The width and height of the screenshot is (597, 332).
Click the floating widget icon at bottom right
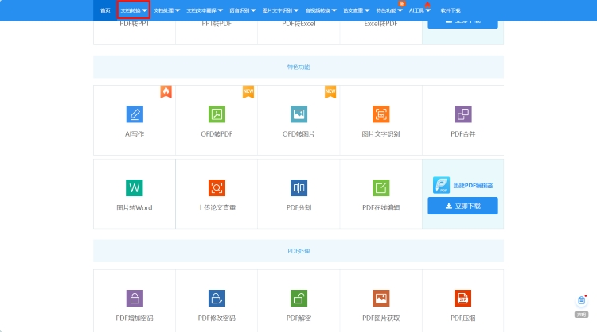[582, 301]
